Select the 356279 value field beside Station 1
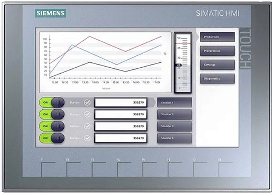 (121, 103)
